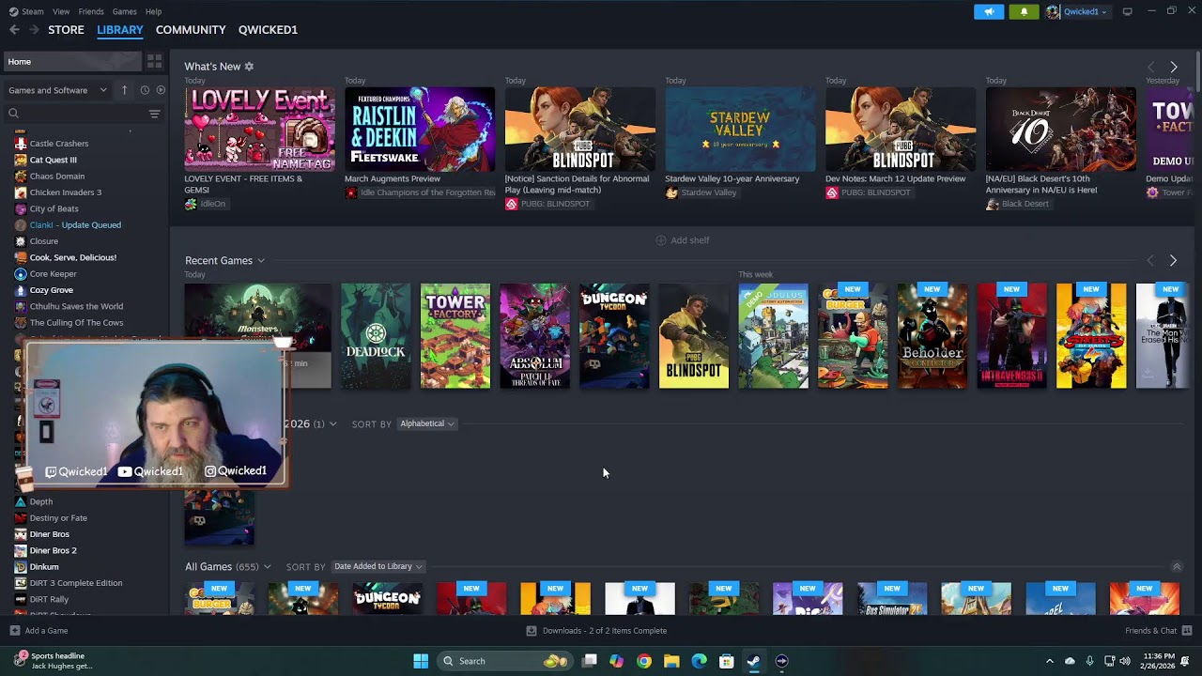Open Microsoft Store from the taskbar
Screen dimensions: 1202x676
coord(726,661)
